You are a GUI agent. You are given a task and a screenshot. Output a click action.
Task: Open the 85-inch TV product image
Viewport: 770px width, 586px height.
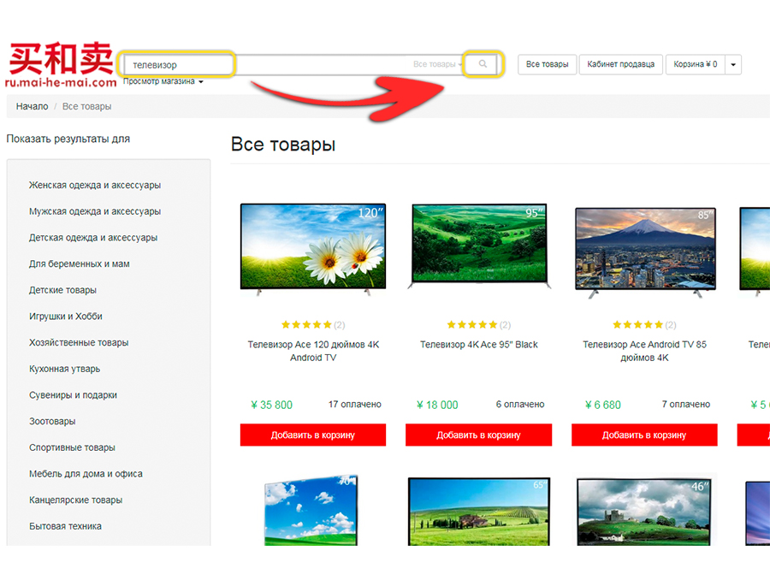pos(645,252)
